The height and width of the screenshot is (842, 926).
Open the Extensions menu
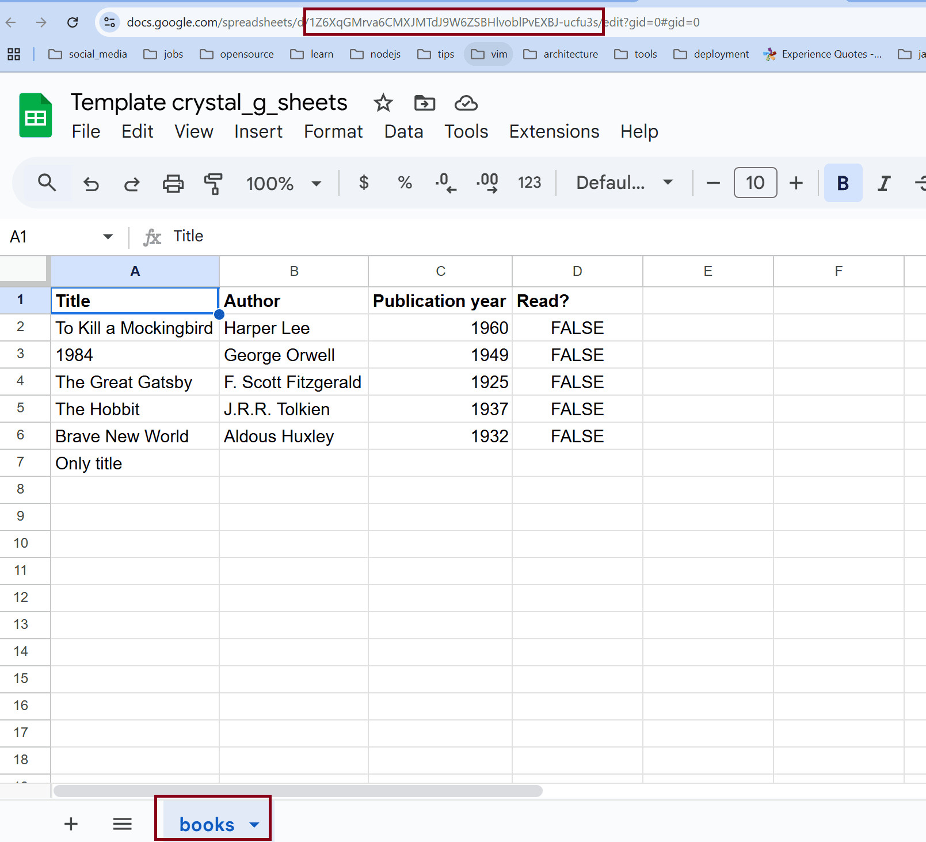[x=554, y=132]
